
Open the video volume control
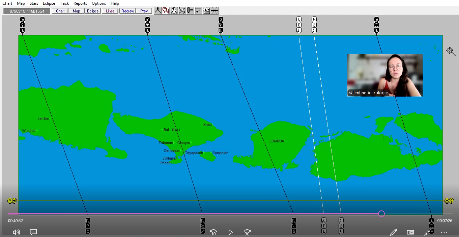click(16, 232)
